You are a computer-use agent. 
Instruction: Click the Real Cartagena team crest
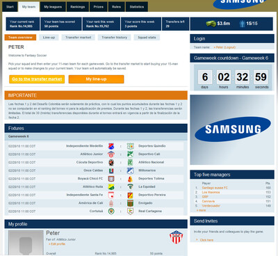131,211
